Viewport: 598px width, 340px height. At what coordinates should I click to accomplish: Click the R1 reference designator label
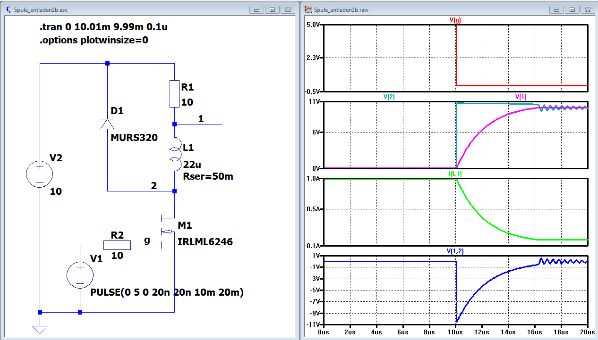pos(188,87)
